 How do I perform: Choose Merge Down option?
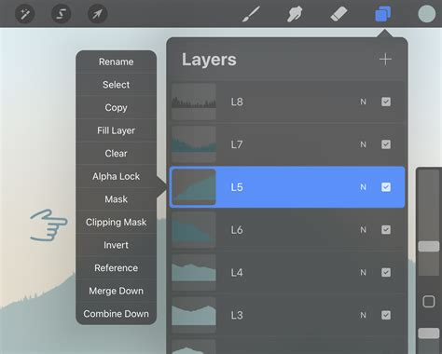pyautogui.click(x=116, y=291)
